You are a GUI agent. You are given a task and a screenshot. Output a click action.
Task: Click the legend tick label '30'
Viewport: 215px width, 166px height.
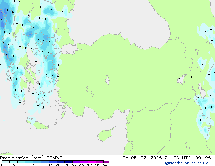click(x=74, y=165)
